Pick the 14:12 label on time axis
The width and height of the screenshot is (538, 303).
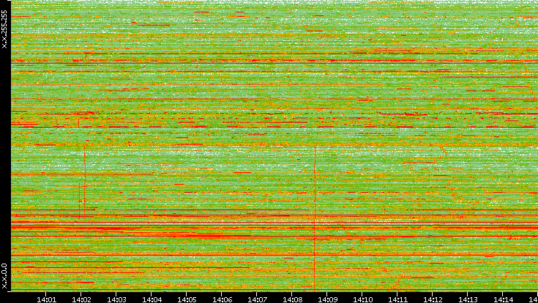433,300
